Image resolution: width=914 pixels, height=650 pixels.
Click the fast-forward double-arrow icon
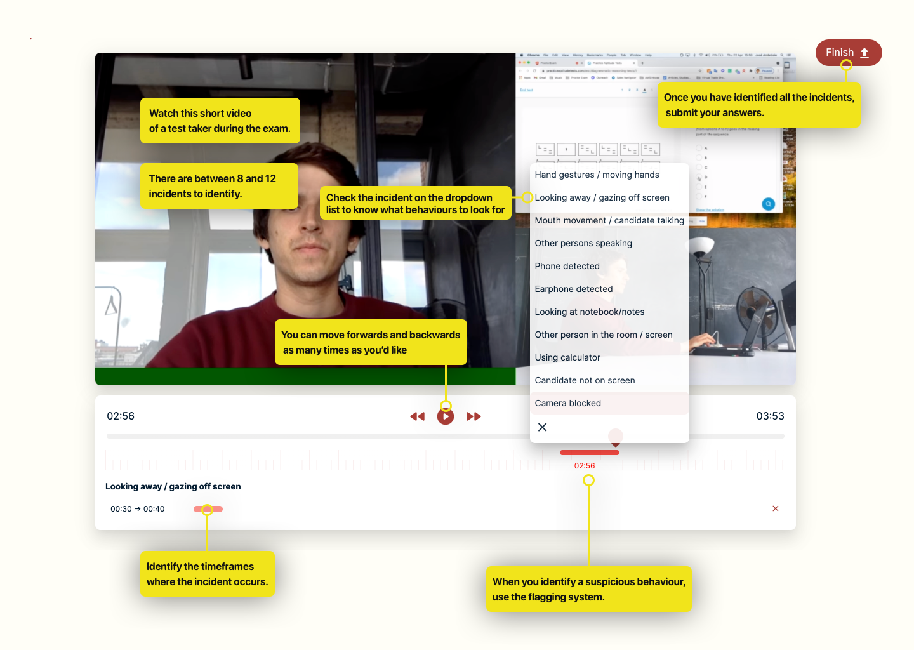coord(474,416)
